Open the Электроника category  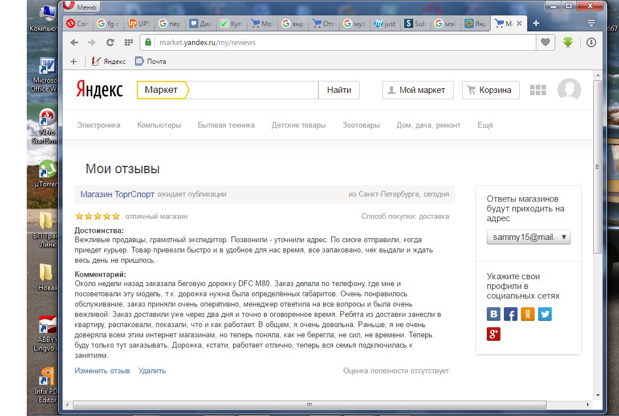[x=98, y=125]
